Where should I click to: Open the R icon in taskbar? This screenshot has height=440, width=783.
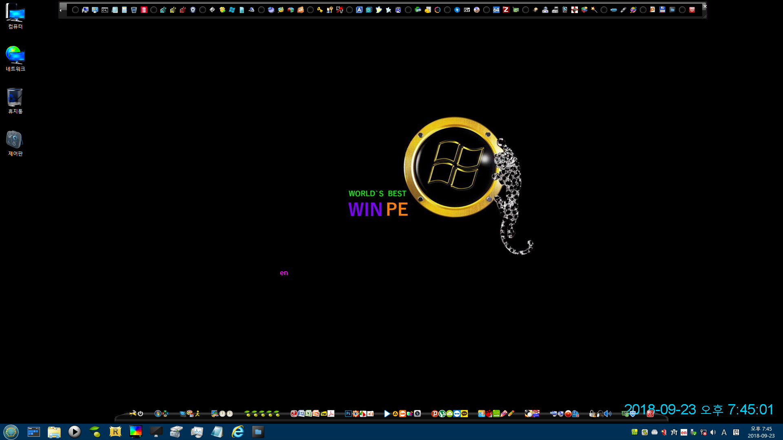[115, 431]
